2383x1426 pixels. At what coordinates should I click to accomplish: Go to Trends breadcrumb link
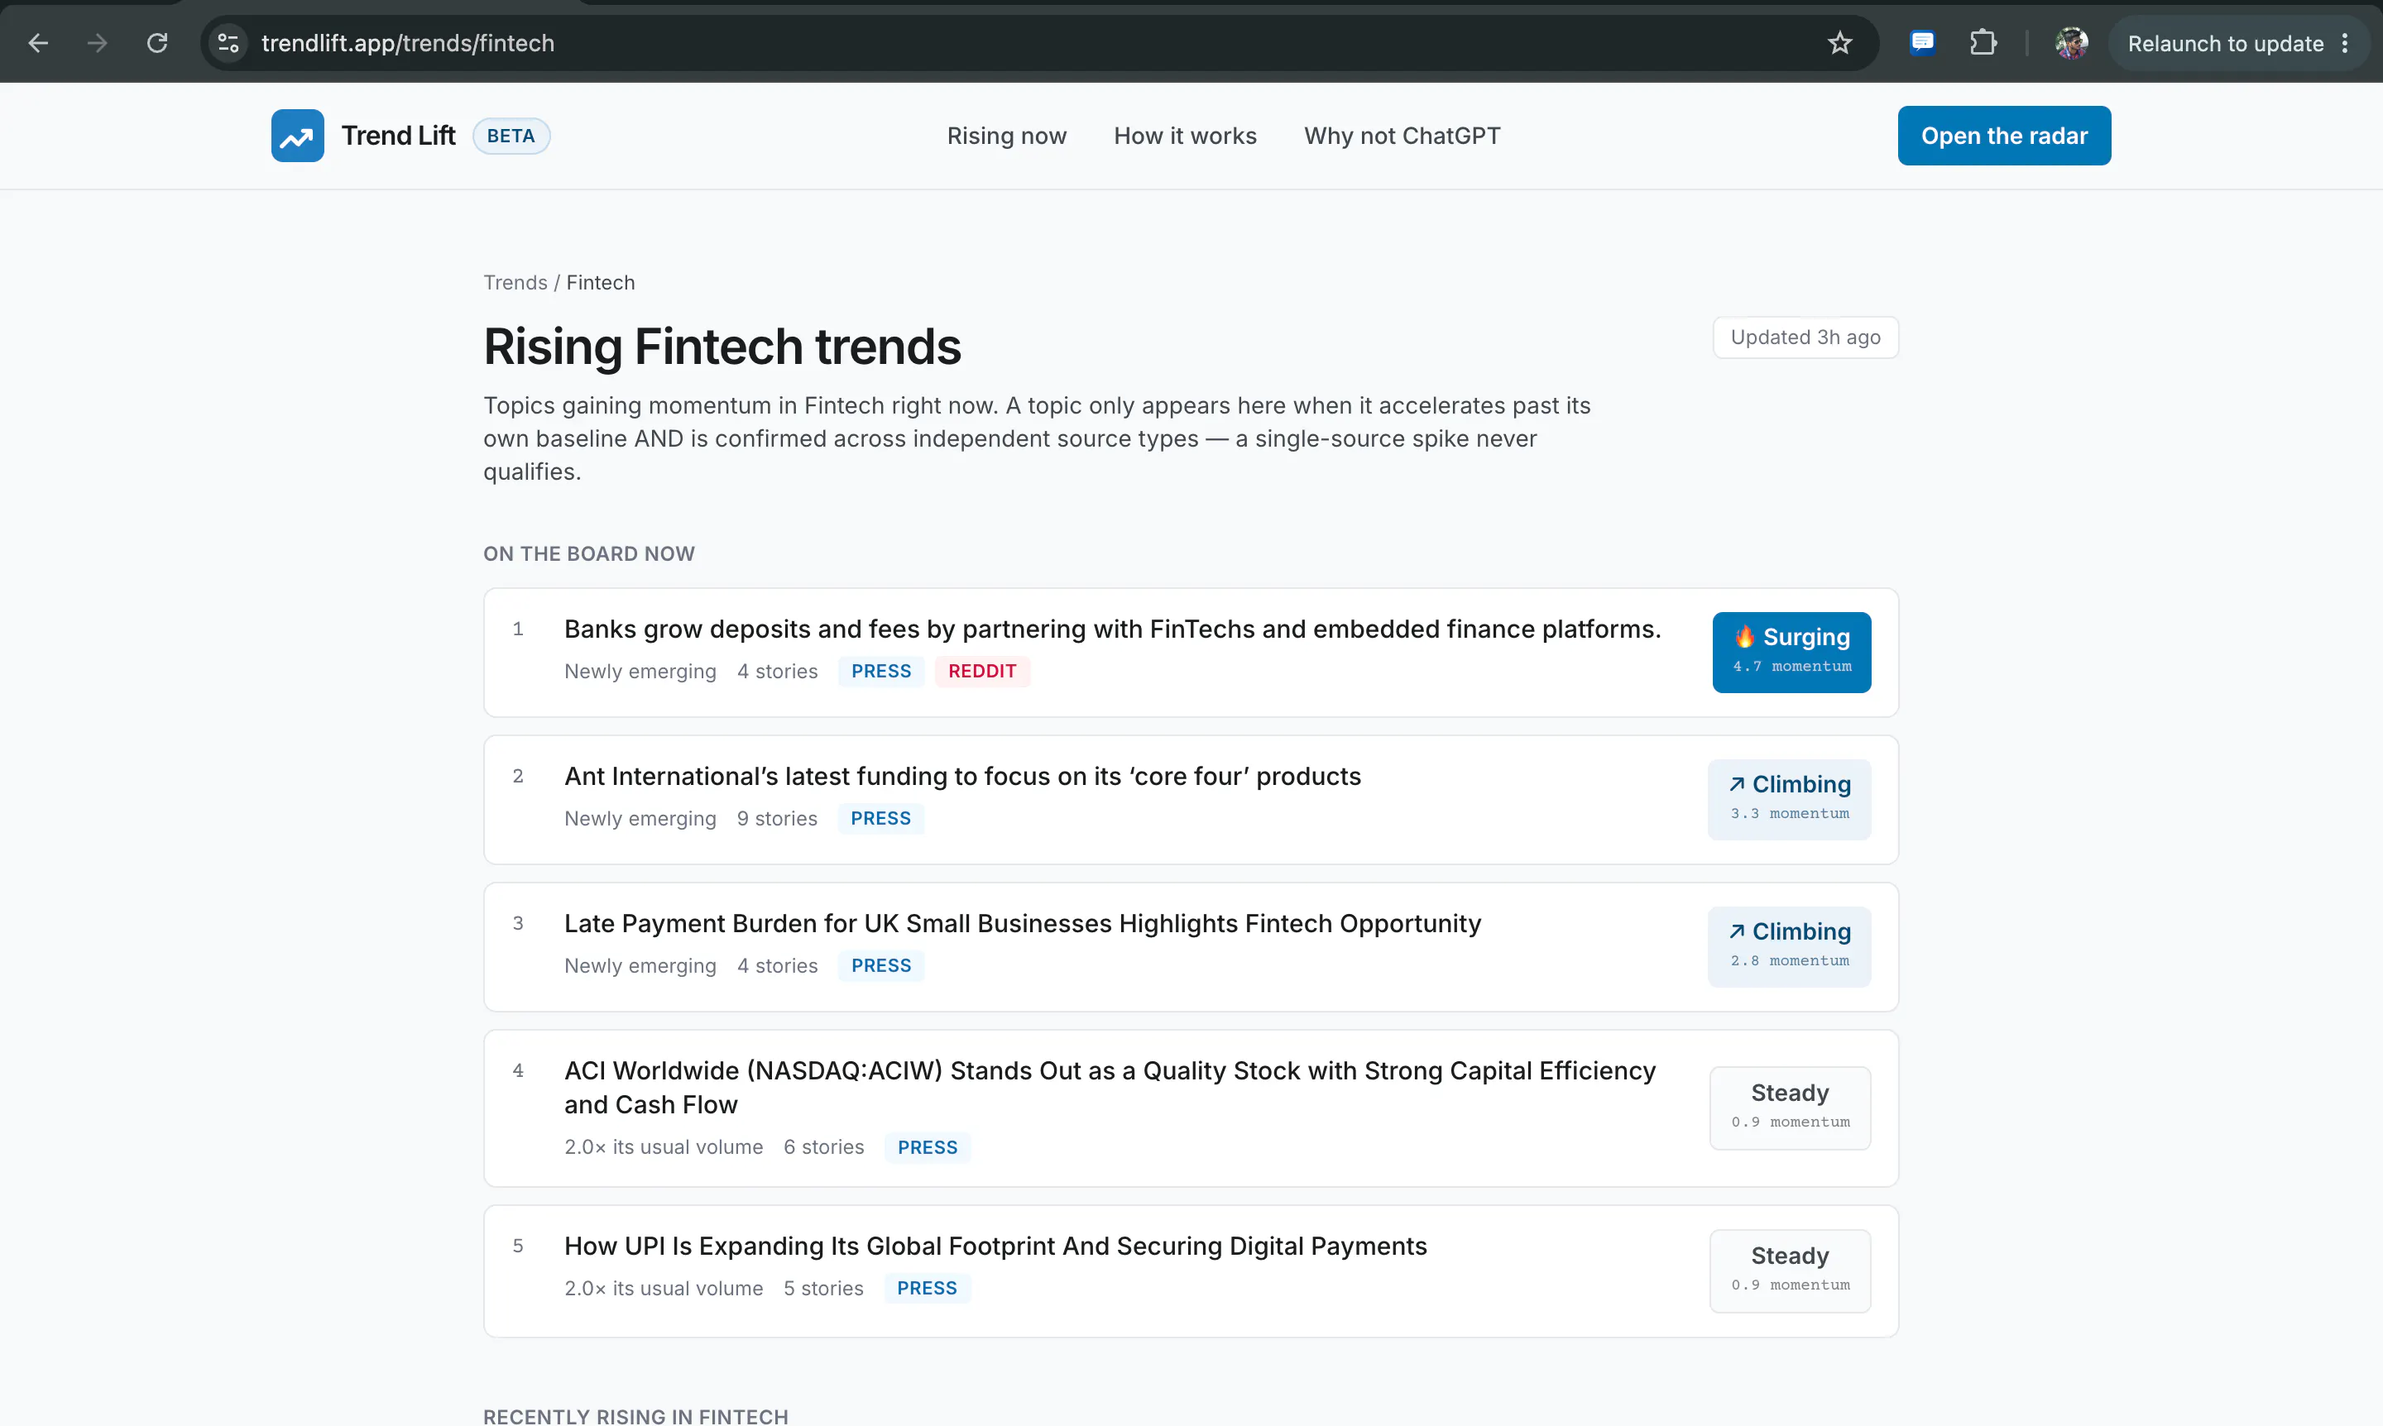(515, 283)
